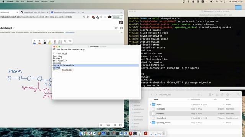Select the orange pen in Whiteboard toolbar
The height and width of the screenshot is (137, 245).
click(x=39, y=42)
